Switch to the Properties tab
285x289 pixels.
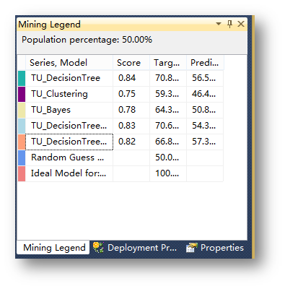point(215,248)
